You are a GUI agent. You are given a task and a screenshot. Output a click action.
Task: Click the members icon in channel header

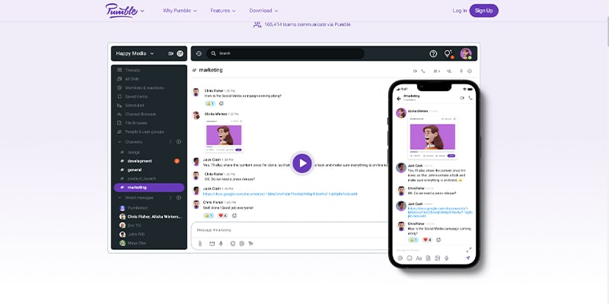pyautogui.click(x=436, y=71)
